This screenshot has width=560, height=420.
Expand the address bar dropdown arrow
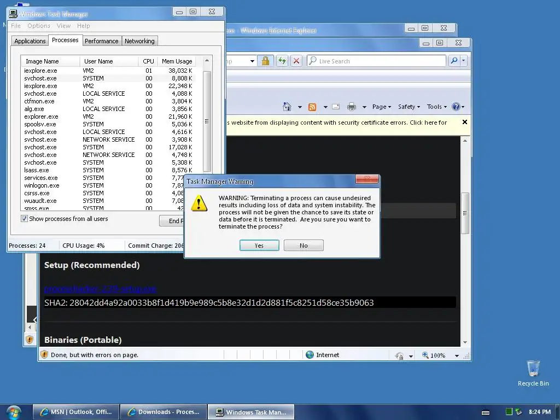pos(252,61)
